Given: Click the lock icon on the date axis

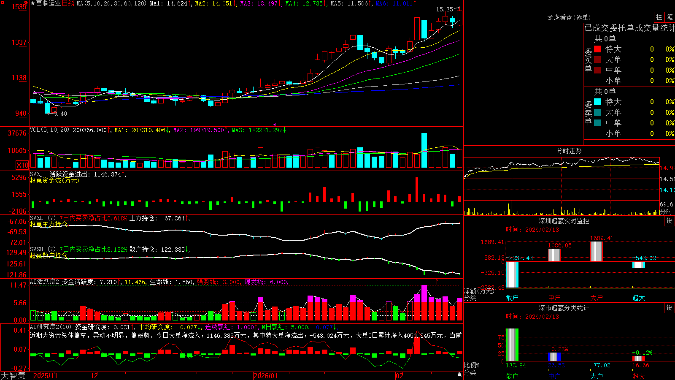Looking at the screenshot, I should [460, 375].
